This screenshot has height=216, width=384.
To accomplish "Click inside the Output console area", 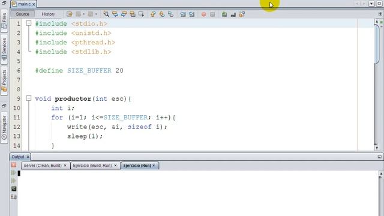I will tap(199, 193).
